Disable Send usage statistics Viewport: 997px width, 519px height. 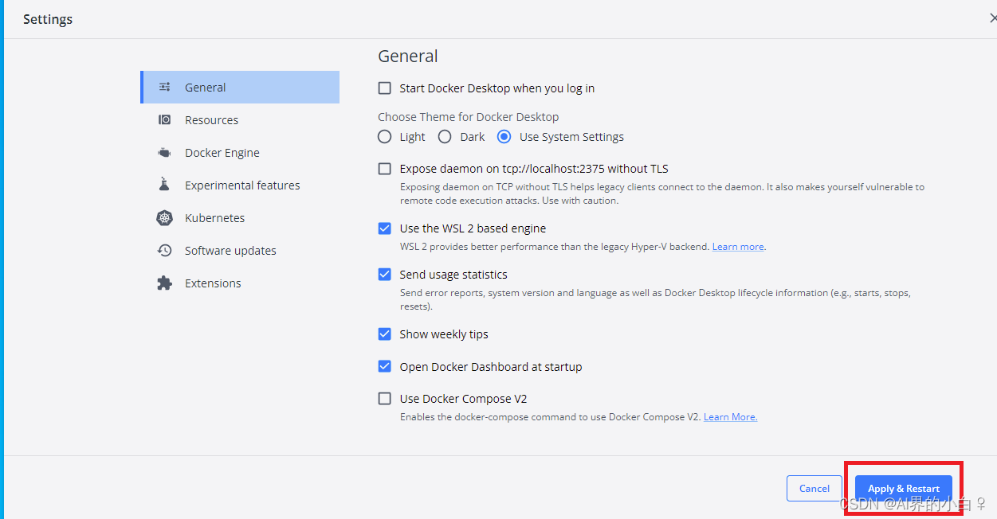pyautogui.click(x=385, y=275)
